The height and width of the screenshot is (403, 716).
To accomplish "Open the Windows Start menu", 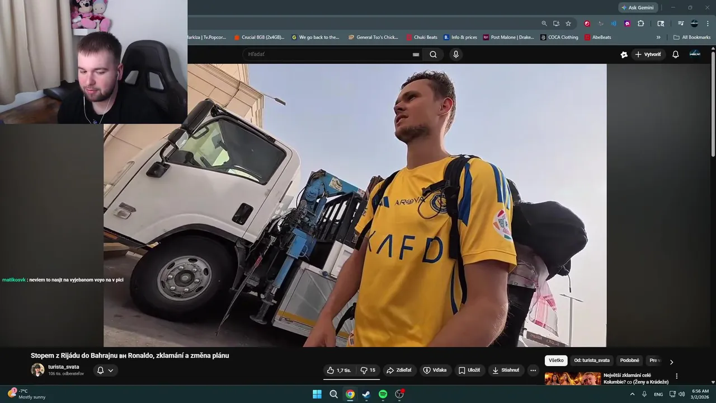I will (x=317, y=394).
